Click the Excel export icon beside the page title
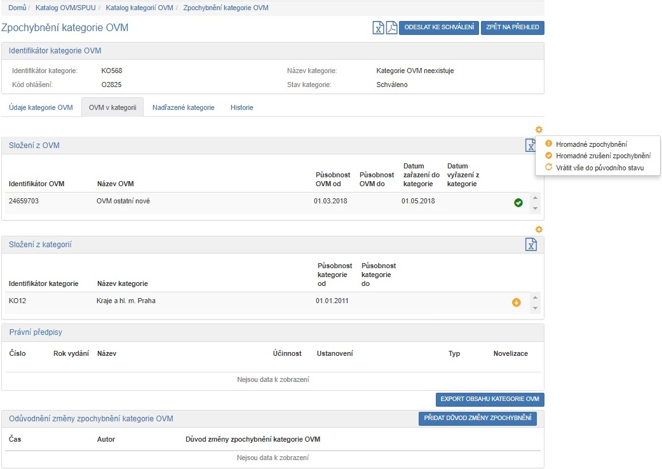This screenshot has width=662, height=469. point(378,28)
